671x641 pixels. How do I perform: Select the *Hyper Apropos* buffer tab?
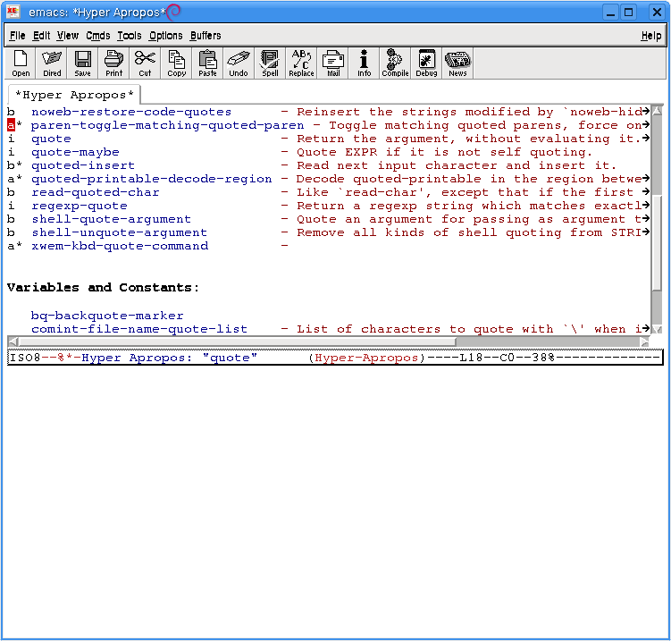click(x=74, y=95)
